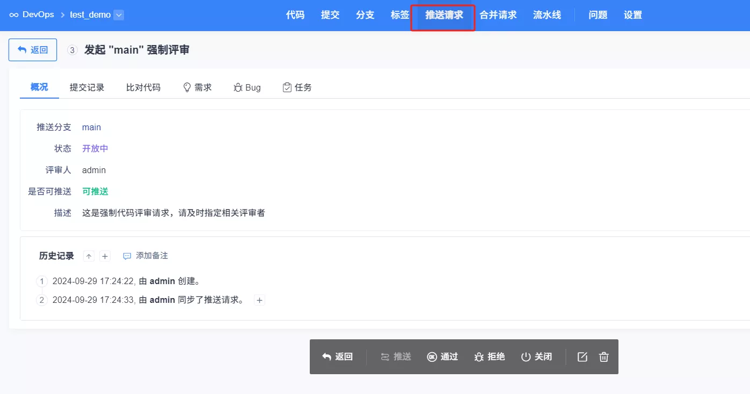Open the test_demo project dropdown arrow
This screenshot has width=750, height=394.
(x=119, y=15)
